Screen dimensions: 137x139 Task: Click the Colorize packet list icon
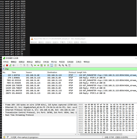(x=56, y=65)
